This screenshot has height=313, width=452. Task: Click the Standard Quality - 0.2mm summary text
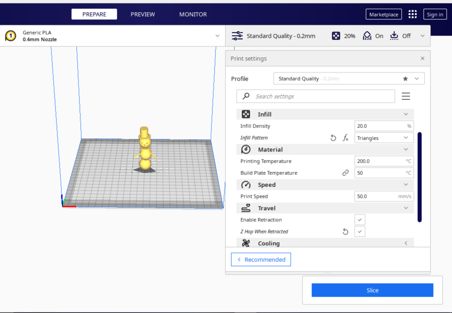pos(281,36)
